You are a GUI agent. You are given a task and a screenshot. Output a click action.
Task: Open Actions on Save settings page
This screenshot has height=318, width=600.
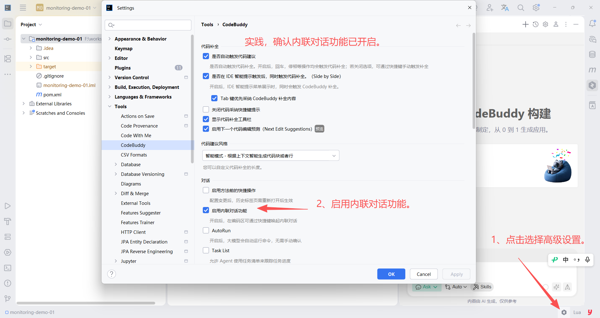tap(137, 116)
